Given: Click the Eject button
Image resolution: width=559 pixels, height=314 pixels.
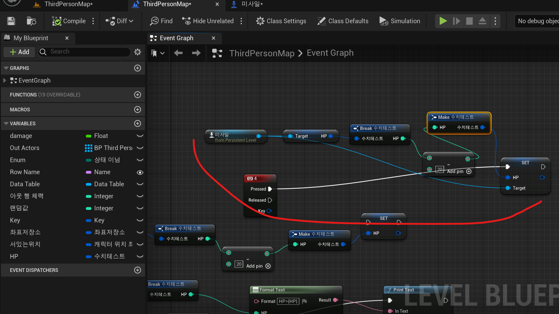Looking at the screenshot, I should (482, 21).
